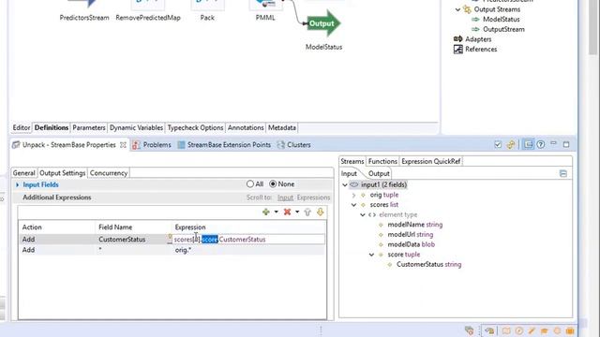Select the modelData blob field

[x=411, y=244]
